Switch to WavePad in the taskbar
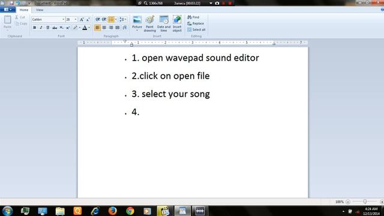 pos(200,211)
